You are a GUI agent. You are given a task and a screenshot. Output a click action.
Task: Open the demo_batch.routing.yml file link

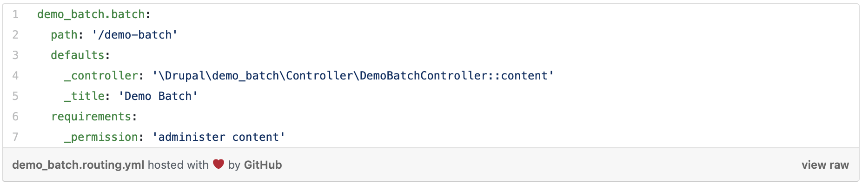(78, 165)
